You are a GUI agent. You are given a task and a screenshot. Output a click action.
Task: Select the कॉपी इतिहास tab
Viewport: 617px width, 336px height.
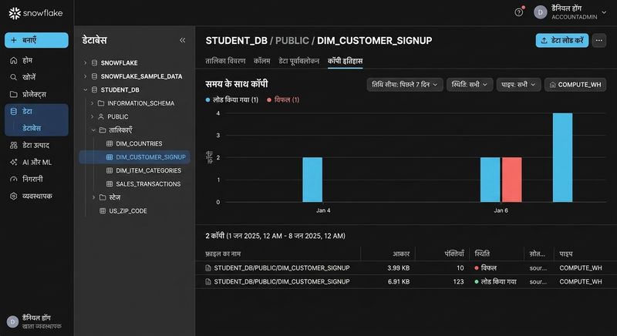tap(345, 61)
